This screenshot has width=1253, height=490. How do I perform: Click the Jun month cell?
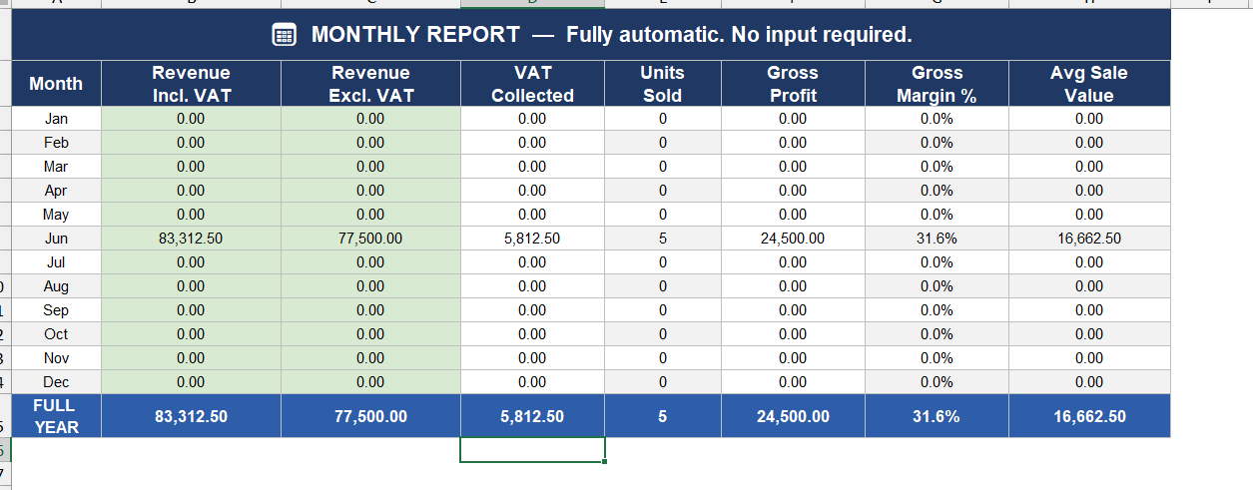(x=56, y=239)
